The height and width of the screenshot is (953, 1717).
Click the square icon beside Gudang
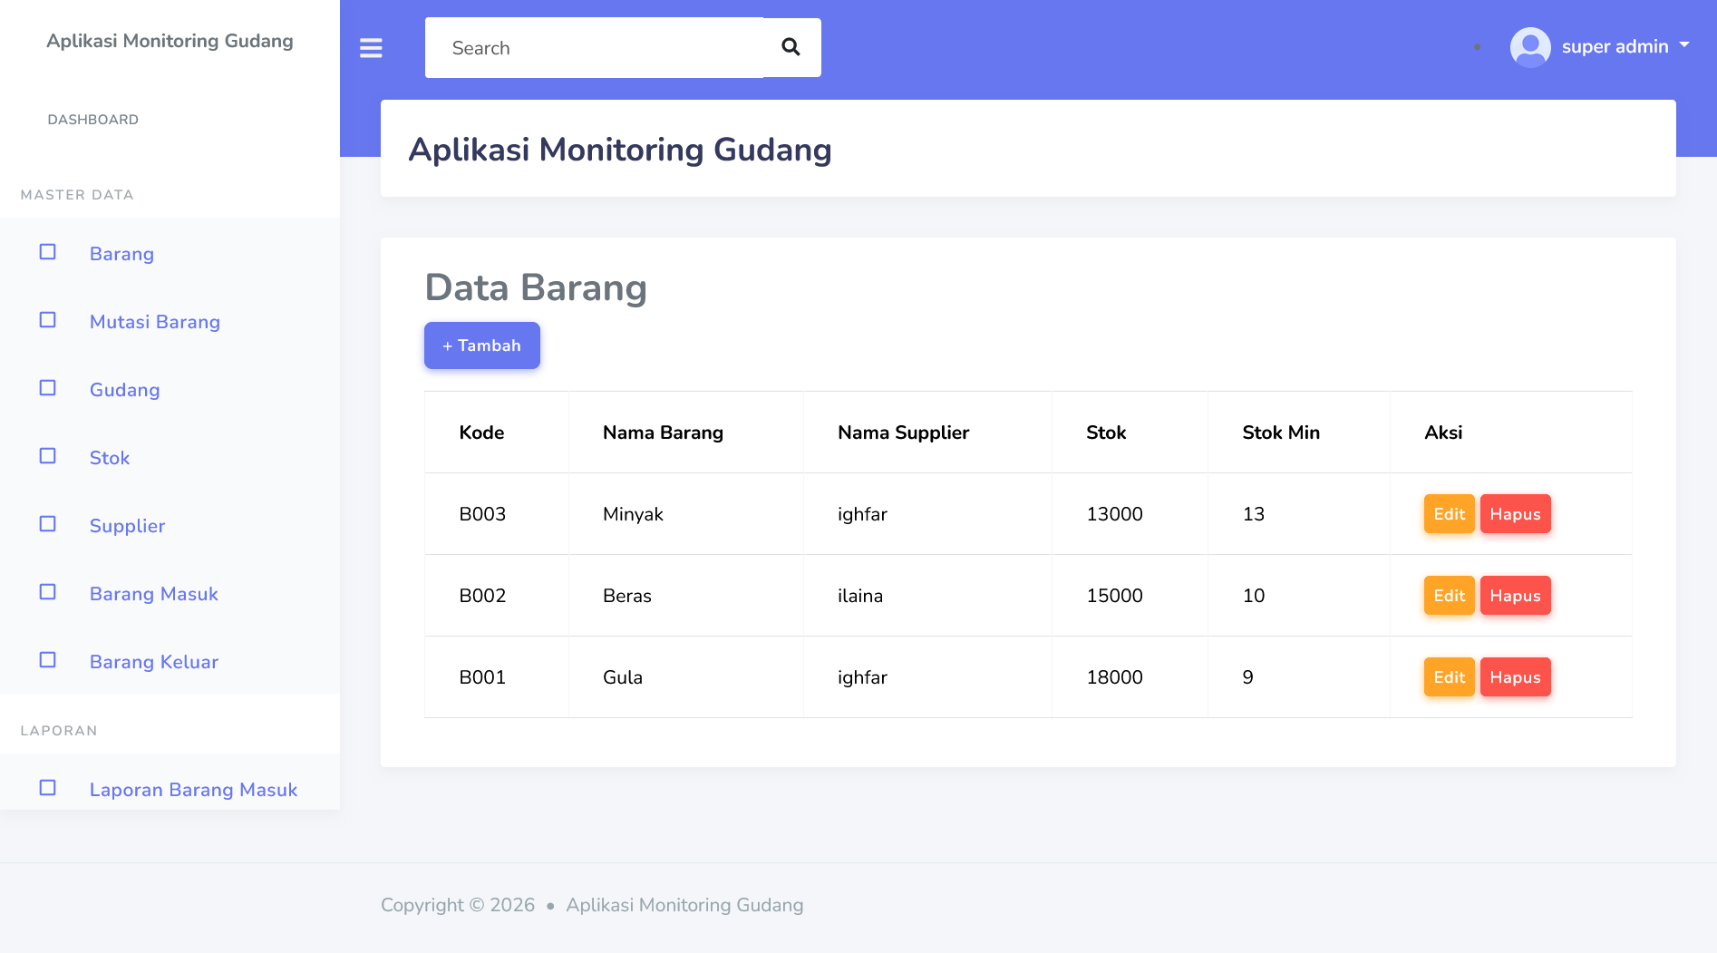(x=48, y=388)
